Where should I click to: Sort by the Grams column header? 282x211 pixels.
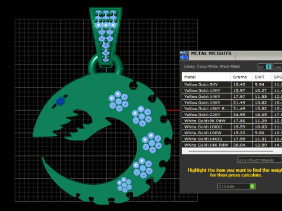pos(241,77)
